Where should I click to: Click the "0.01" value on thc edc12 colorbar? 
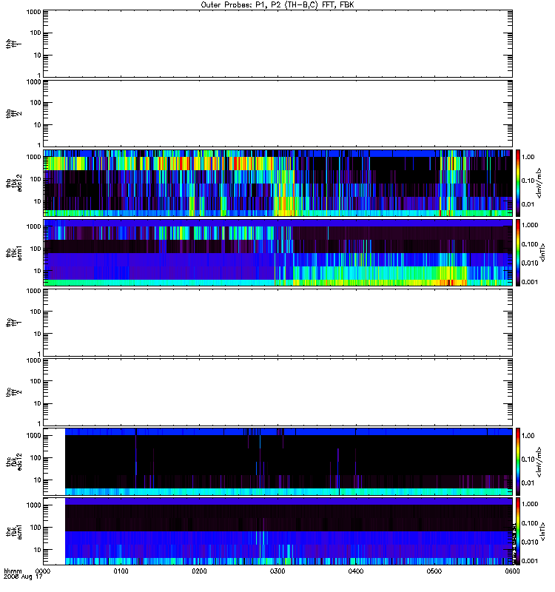click(x=528, y=483)
